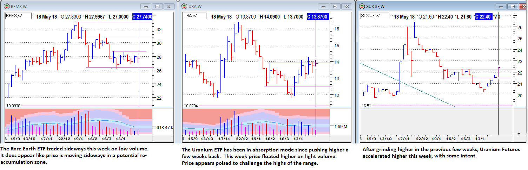528x170 pixels.
Task: Maximize the URA,W chart window
Action: (336, 7)
